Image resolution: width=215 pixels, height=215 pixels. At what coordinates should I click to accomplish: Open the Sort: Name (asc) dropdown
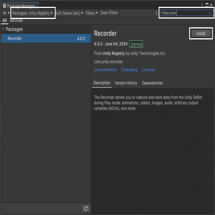pyautogui.click(x=69, y=13)
